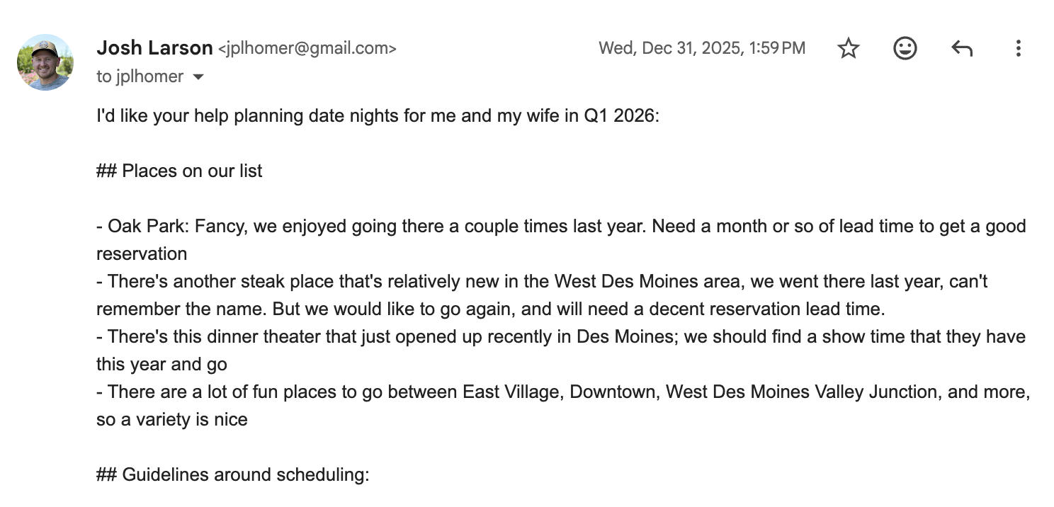Click the opening line about planning date nights
The height and width of the screenshot is (507, 1054).
[378, 115]
